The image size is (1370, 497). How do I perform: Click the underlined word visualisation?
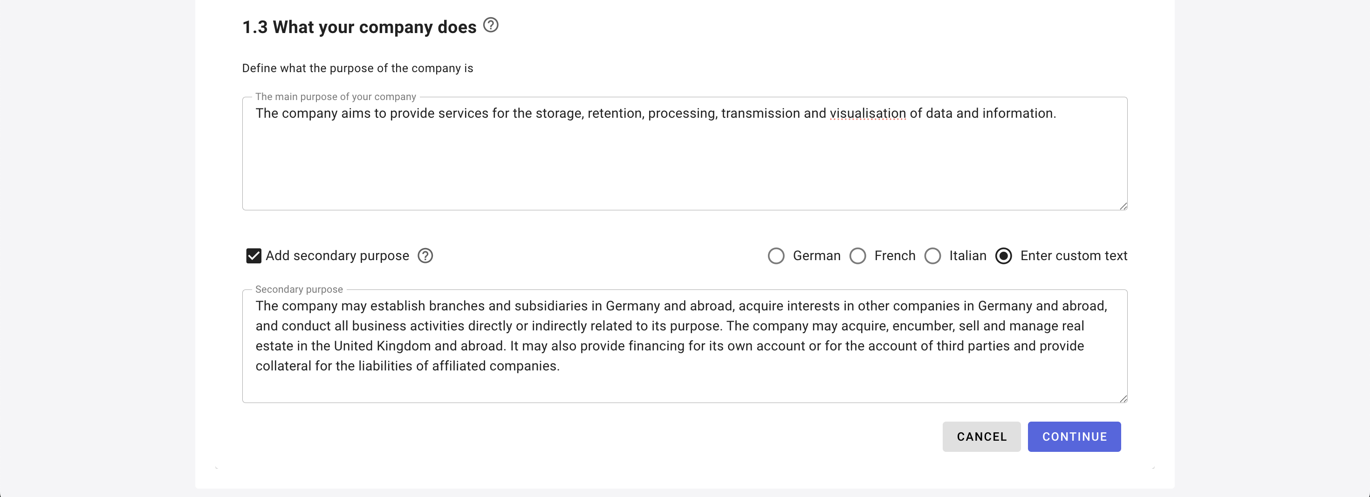coord(867,114)
